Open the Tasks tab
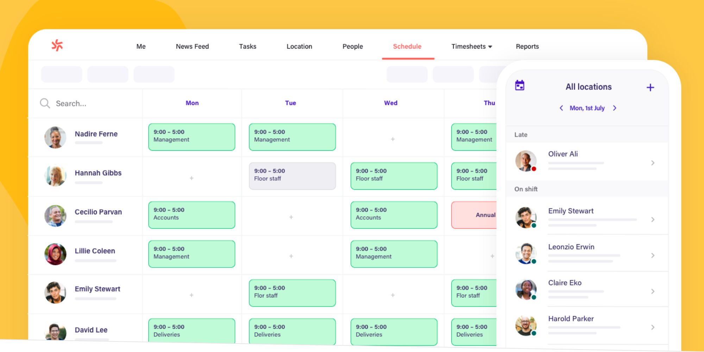704x352 pixels. pos(247,46)
